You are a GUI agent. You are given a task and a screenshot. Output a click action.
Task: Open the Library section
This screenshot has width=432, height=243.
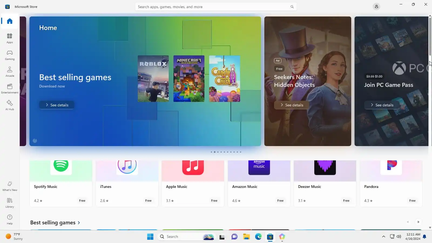pyautogui.click(x=10, y=203)
